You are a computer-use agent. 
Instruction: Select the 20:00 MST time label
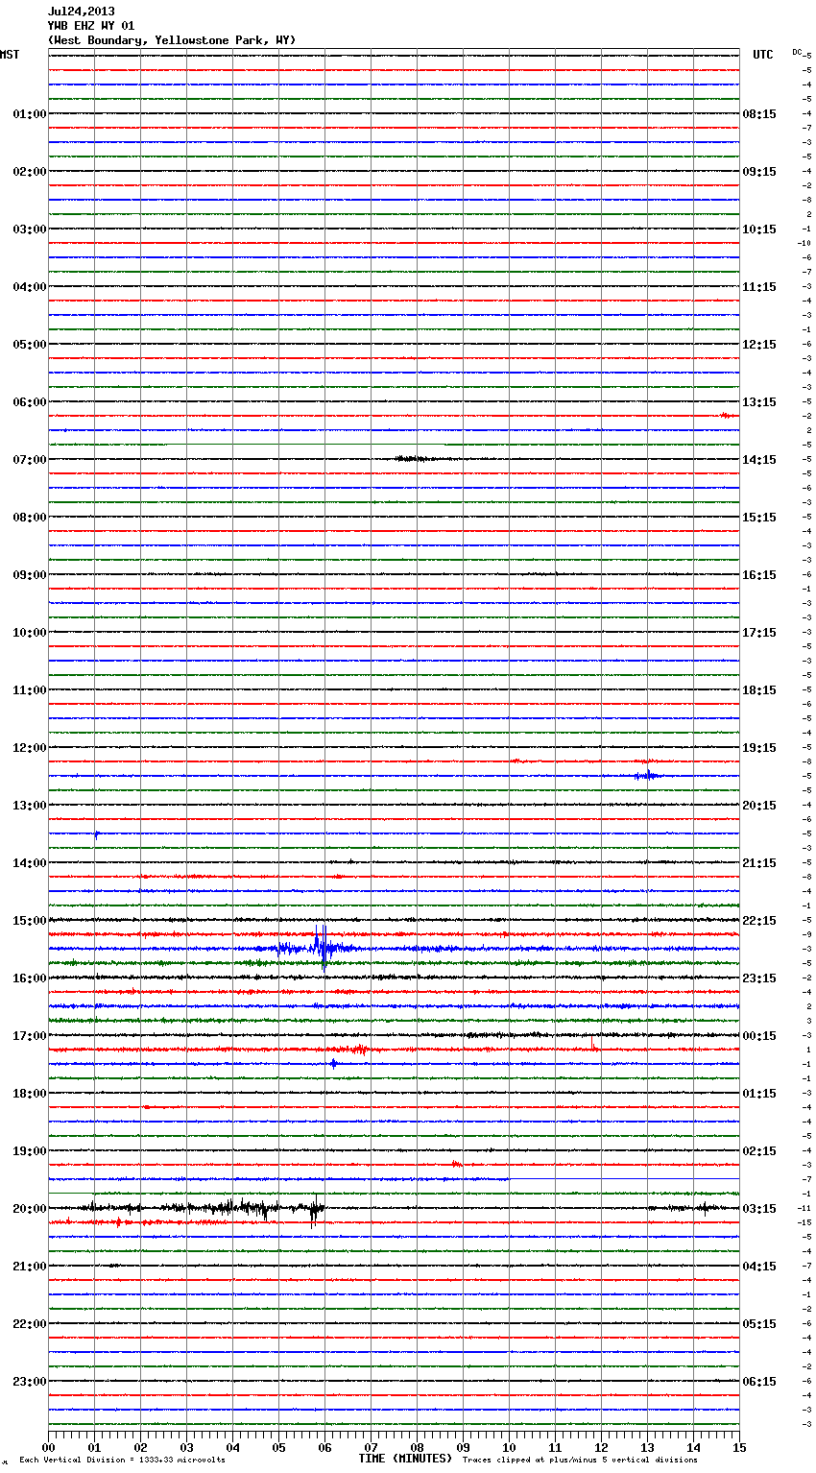(29, 1209)
